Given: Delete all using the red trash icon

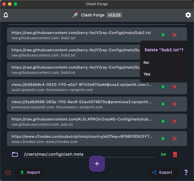Looking at the screenshot, I should click(175, 154).
